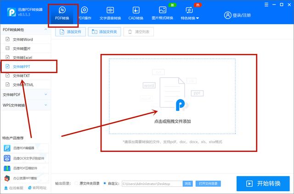
Task: Click the 特色转换 star icon
Action: (x=189, y=10)
